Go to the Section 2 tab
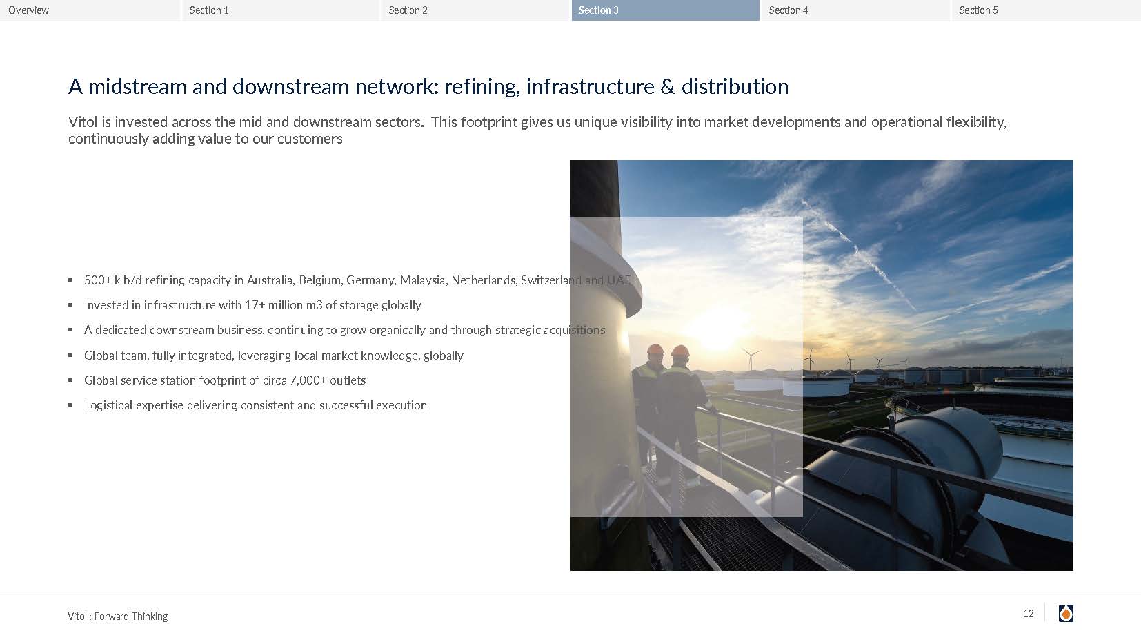1141x642 pixels. pos(408,10)
